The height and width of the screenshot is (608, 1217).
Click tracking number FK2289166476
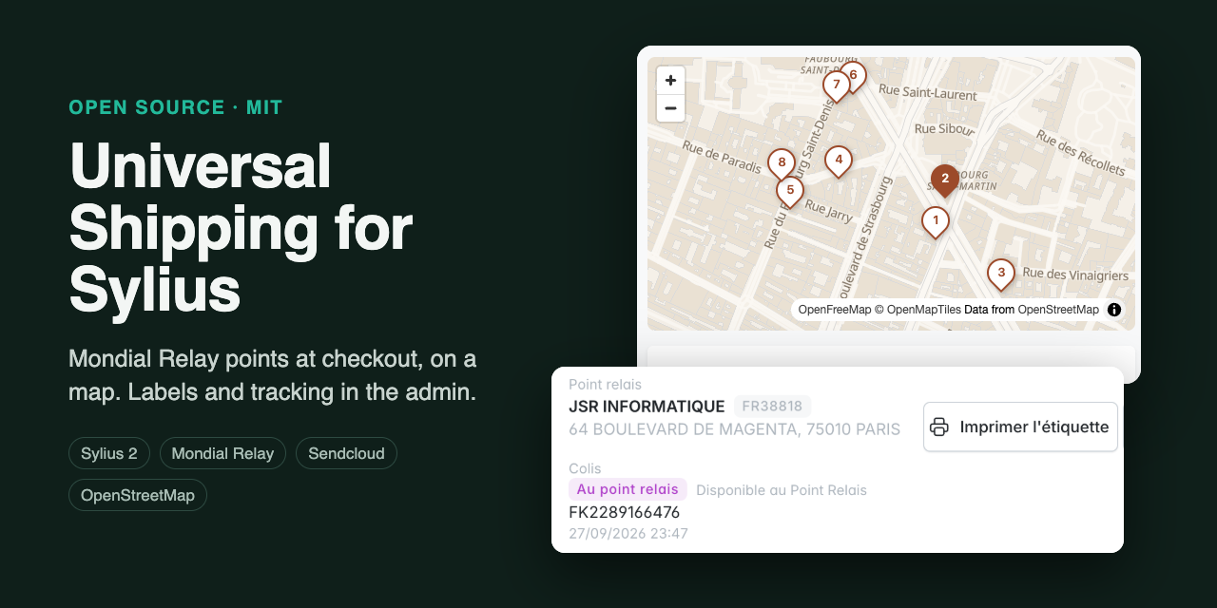pos(625,513)
